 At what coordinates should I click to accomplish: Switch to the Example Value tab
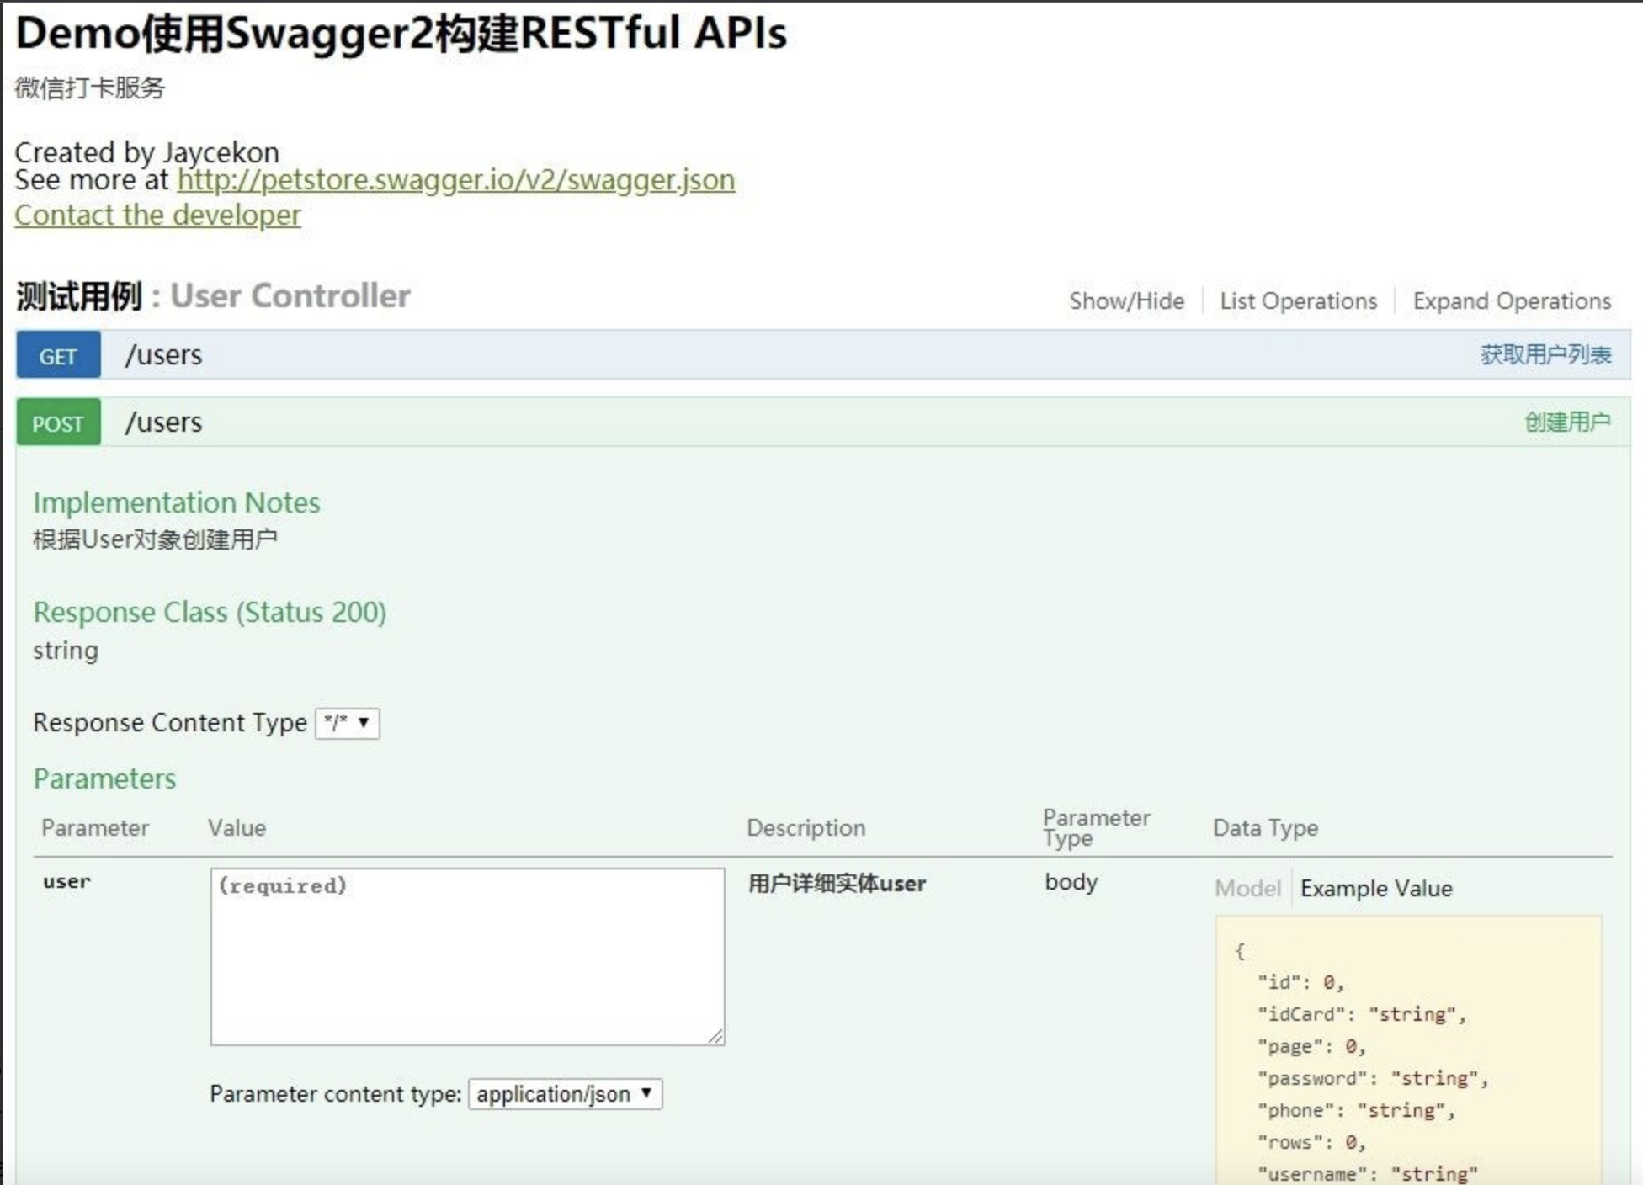[1376, 888]
